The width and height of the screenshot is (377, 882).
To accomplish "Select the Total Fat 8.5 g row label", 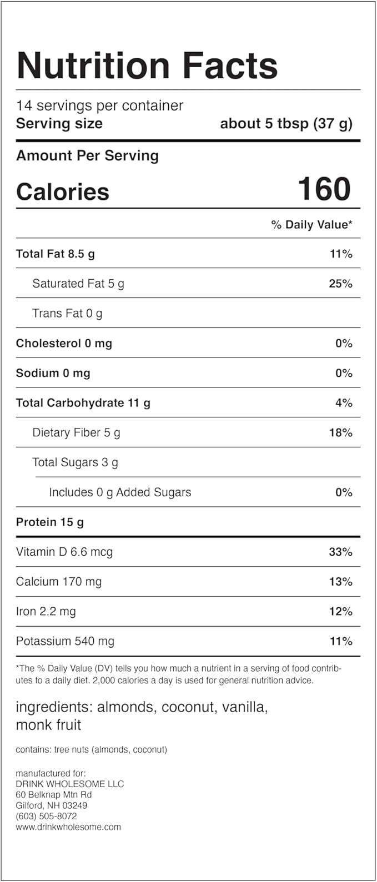I will [55, 254].
